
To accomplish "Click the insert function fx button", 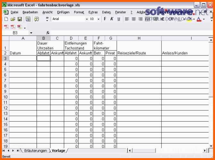I will (48, 33).
